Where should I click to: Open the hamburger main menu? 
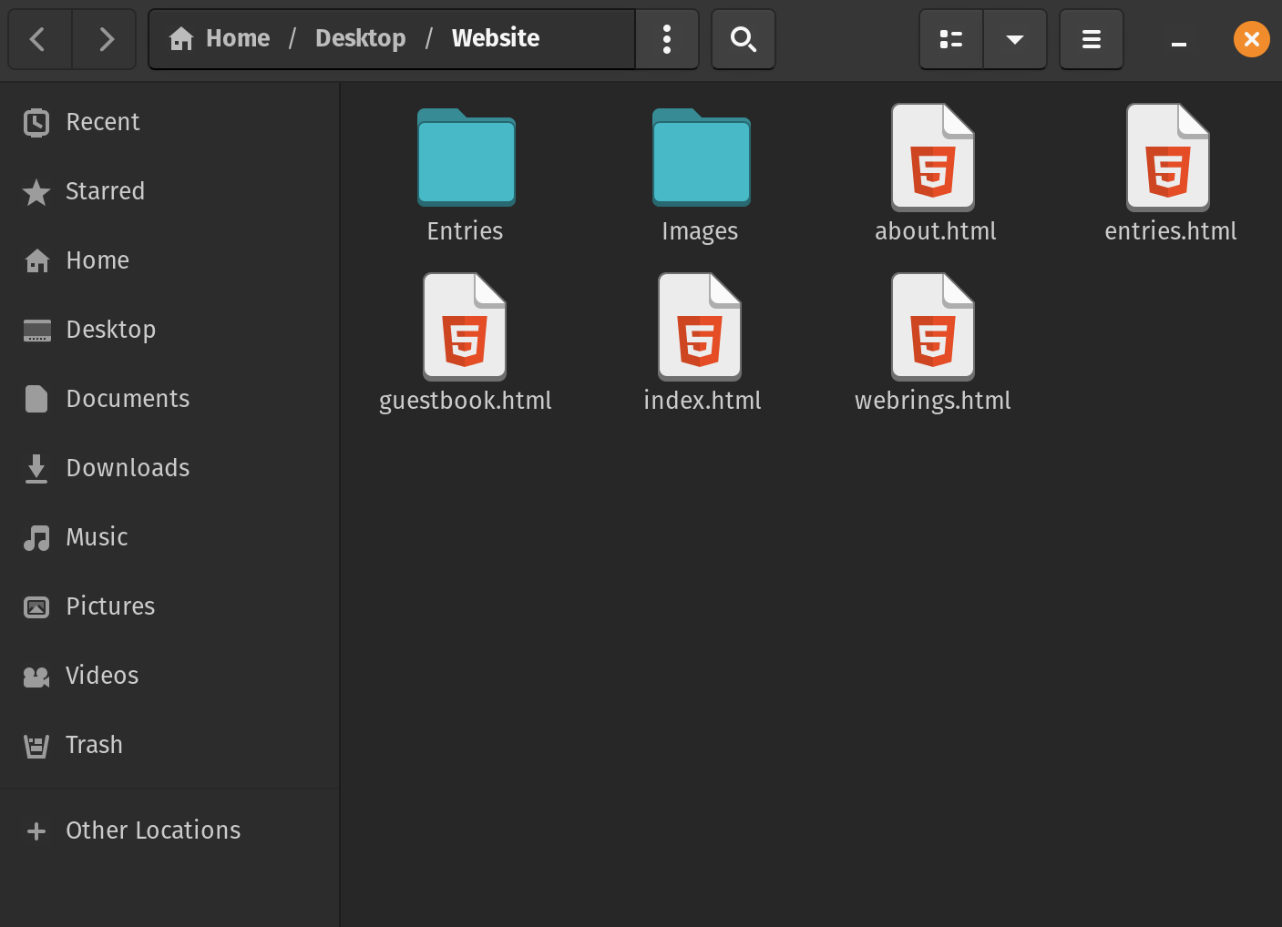coord(1092,39)
